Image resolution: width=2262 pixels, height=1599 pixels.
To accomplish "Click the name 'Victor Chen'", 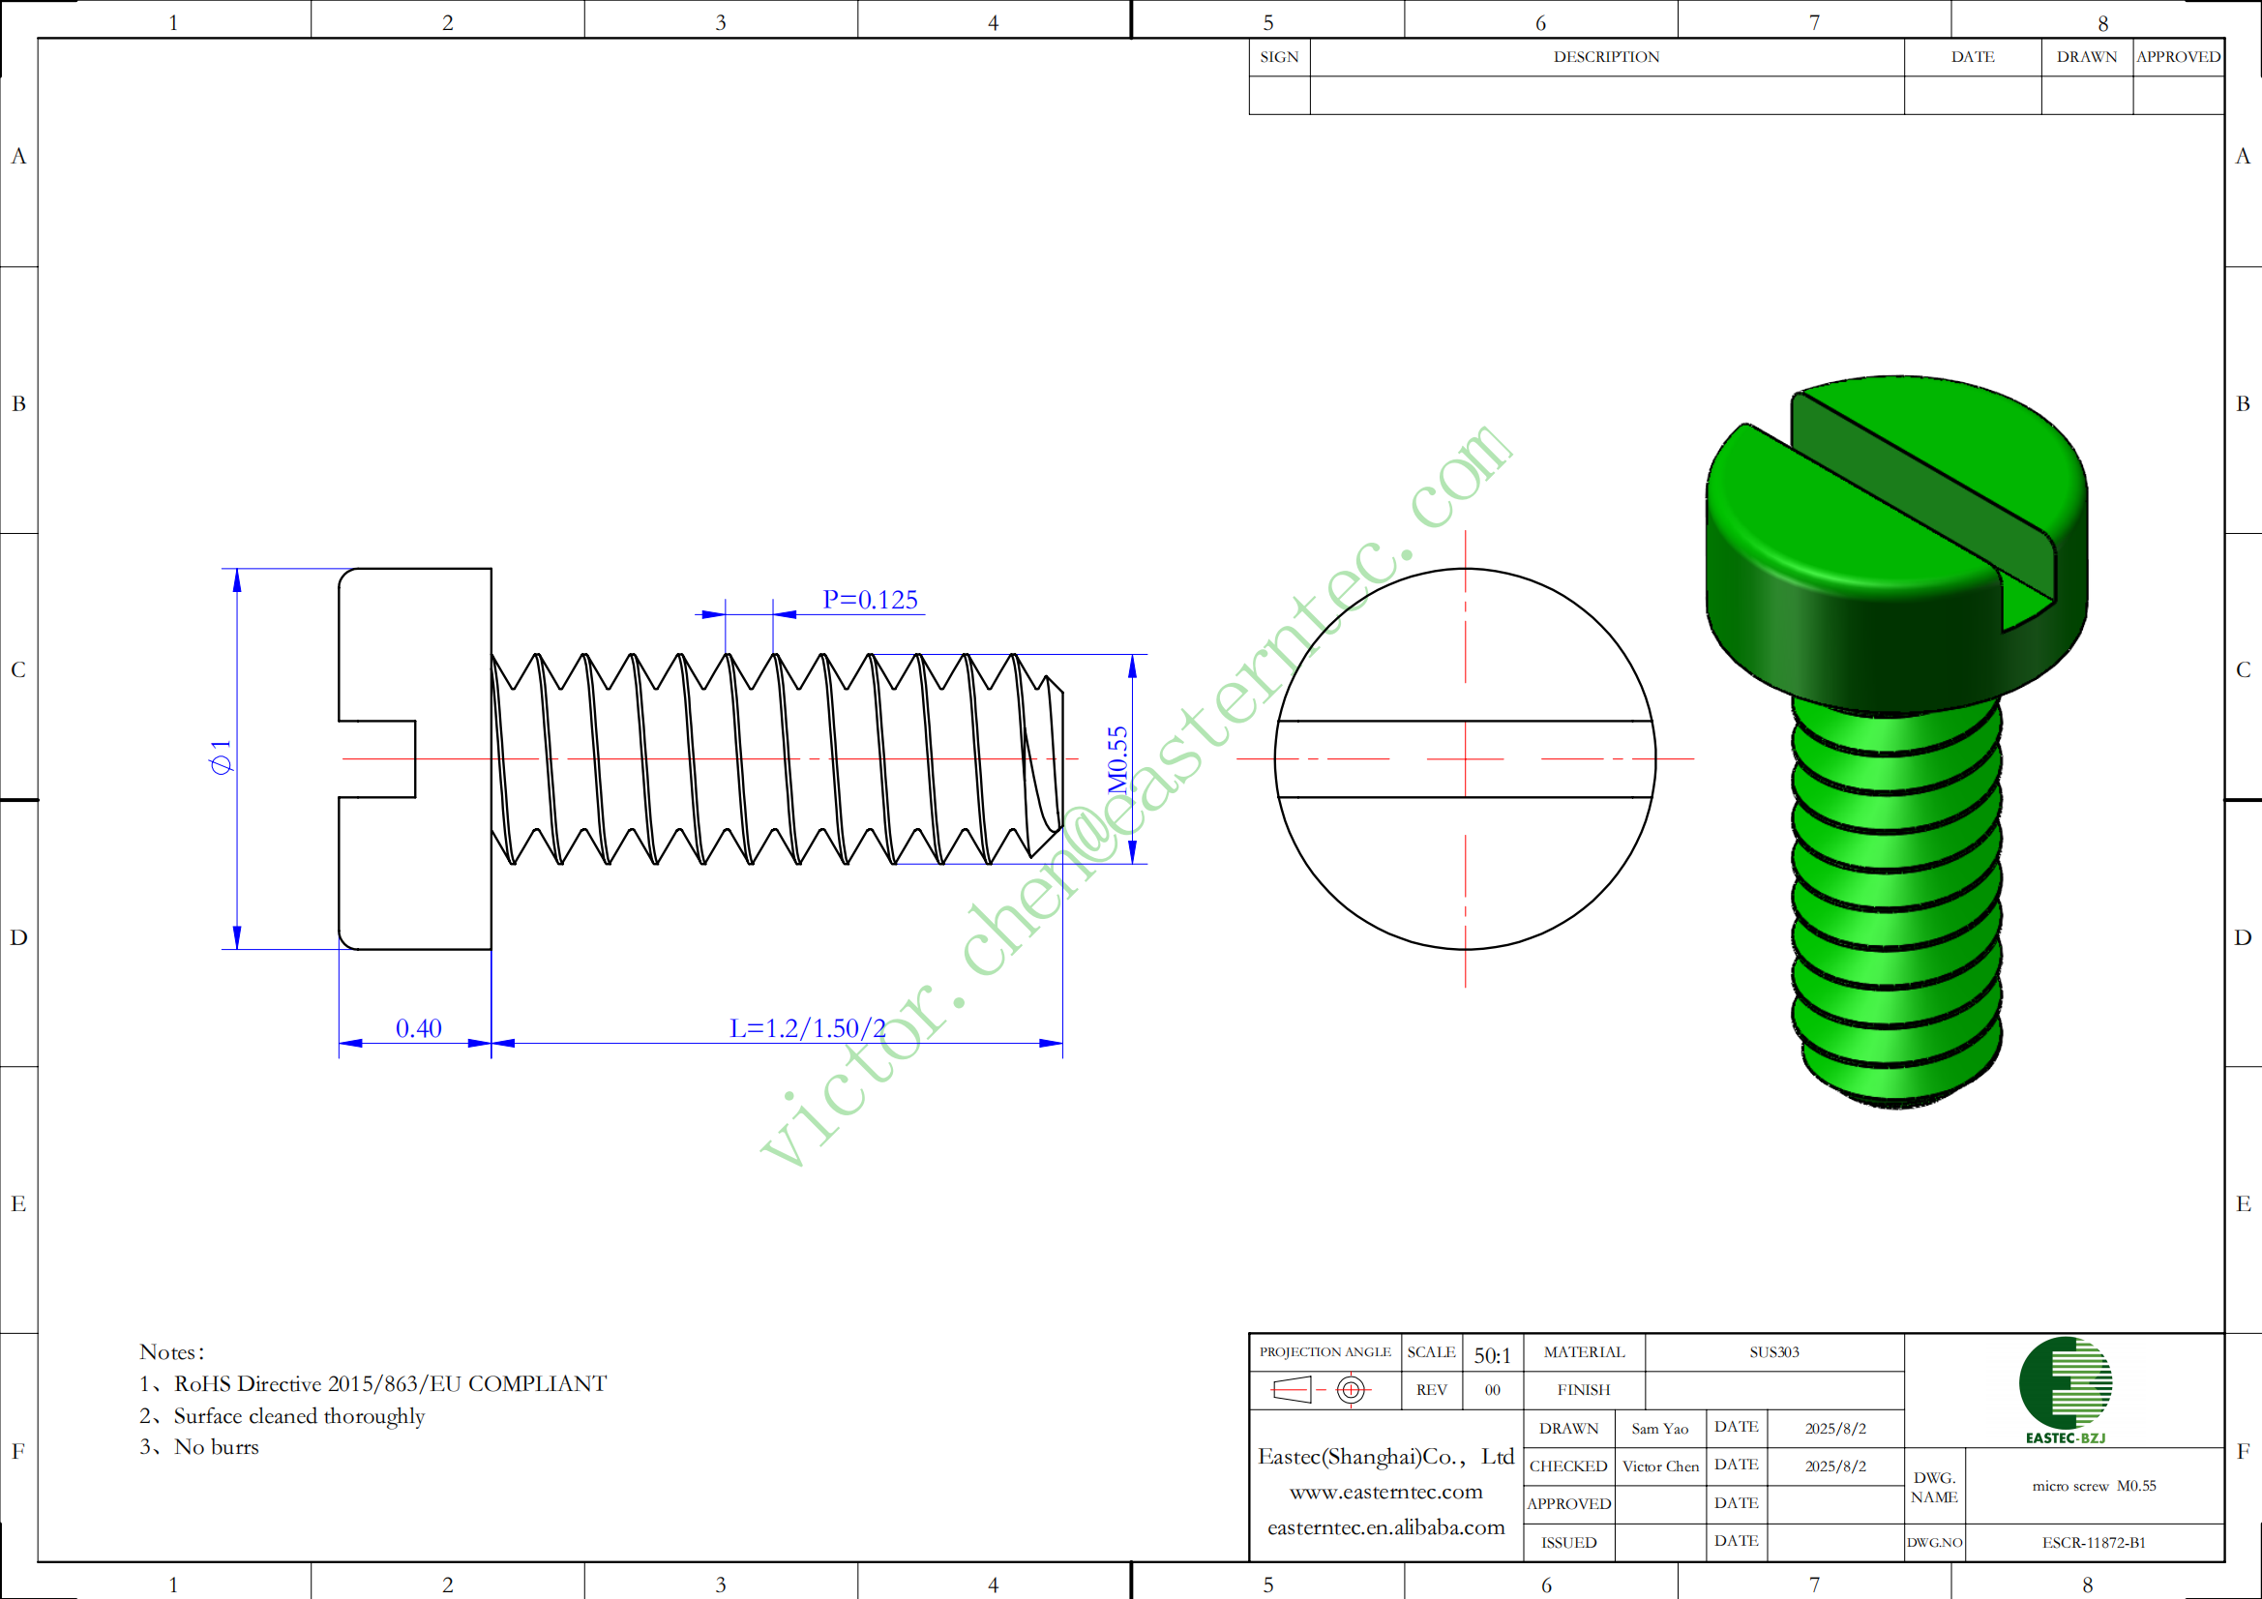I will [1660, 1466].
